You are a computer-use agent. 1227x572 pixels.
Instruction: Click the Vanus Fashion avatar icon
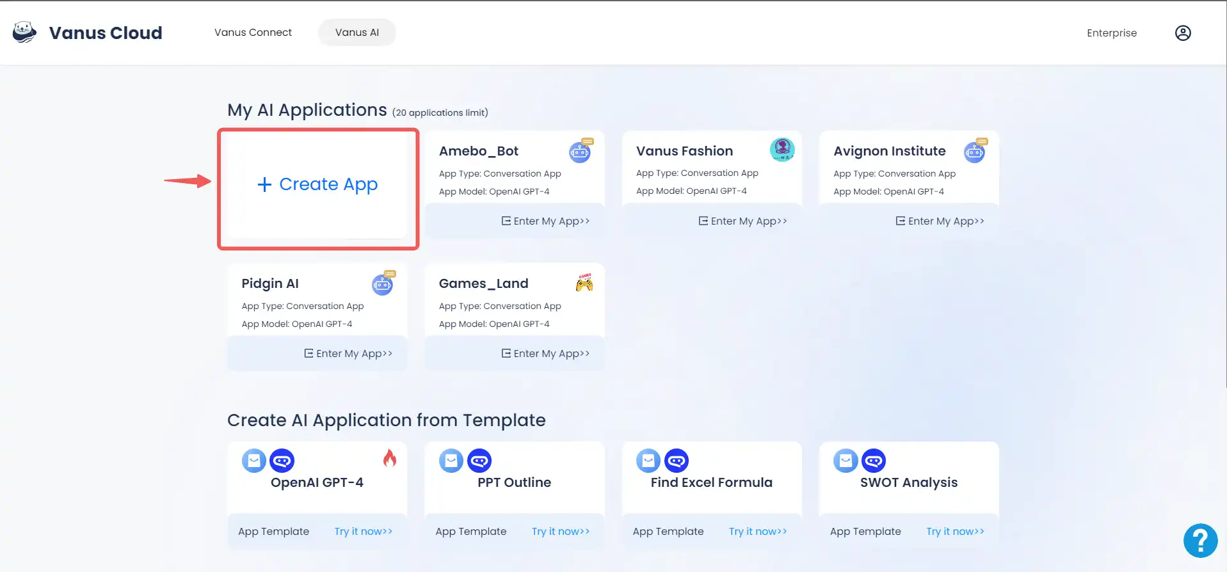(x=782, y=150)
